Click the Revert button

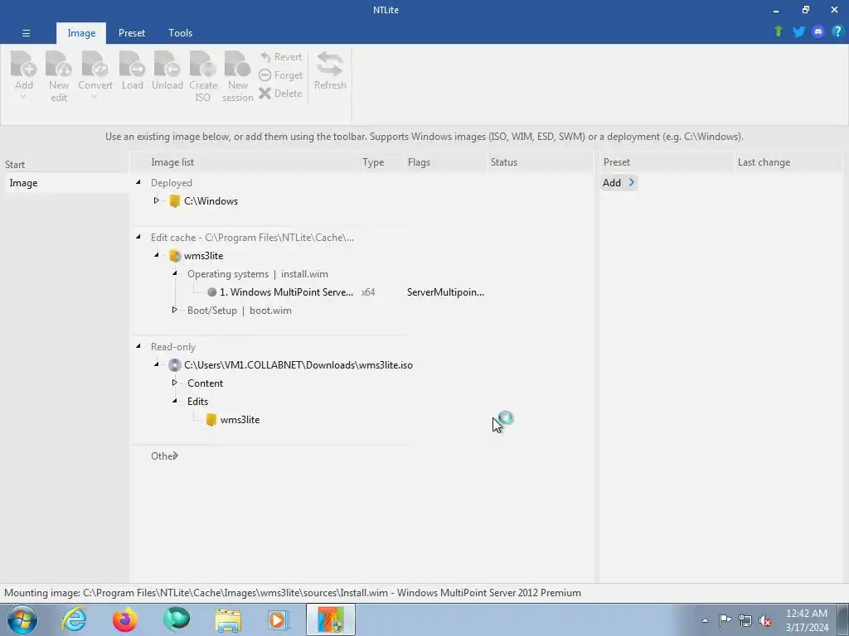click(x=280, y=57)
